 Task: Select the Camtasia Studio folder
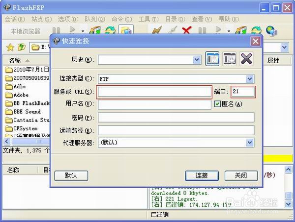[x=27, y=120]
